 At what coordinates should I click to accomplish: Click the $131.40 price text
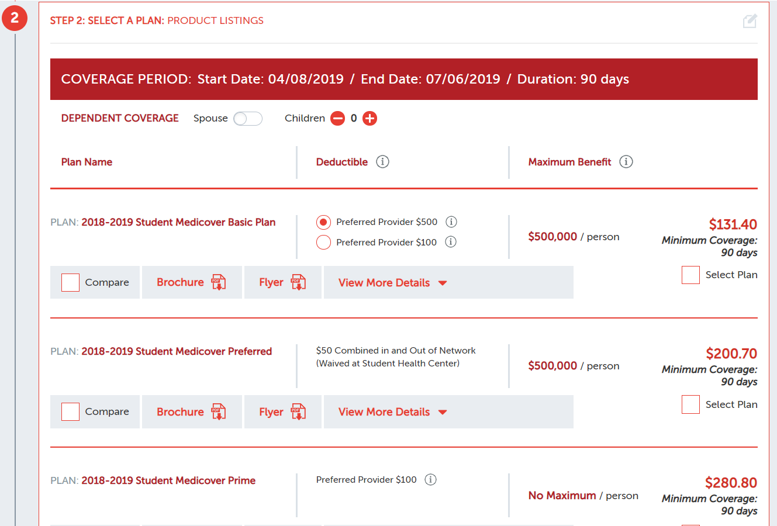point(733,224)
